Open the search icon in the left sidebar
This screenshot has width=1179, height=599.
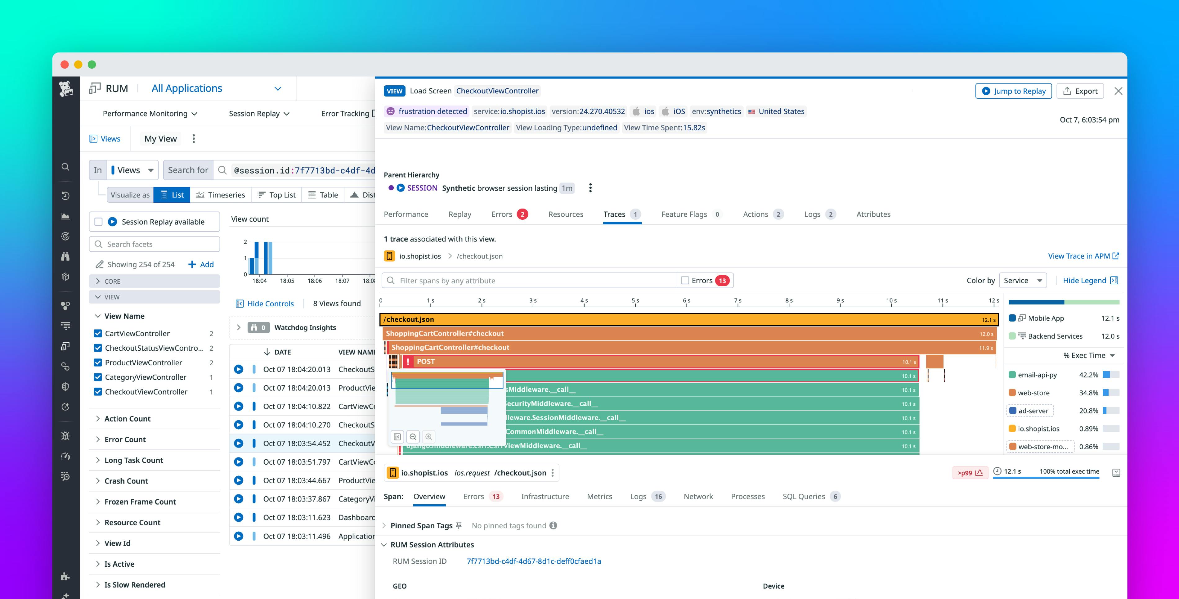[x=65, y=167]
